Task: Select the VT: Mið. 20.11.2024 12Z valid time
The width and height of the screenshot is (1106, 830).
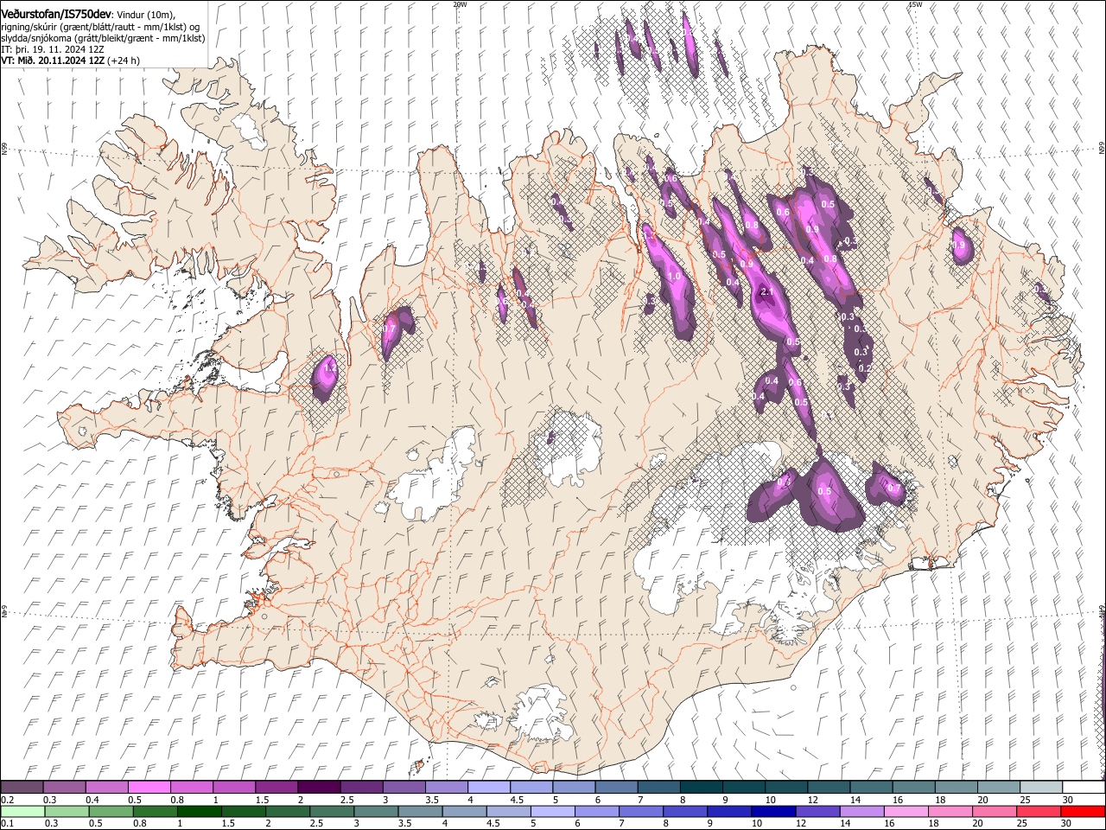Action: point(52,61)
